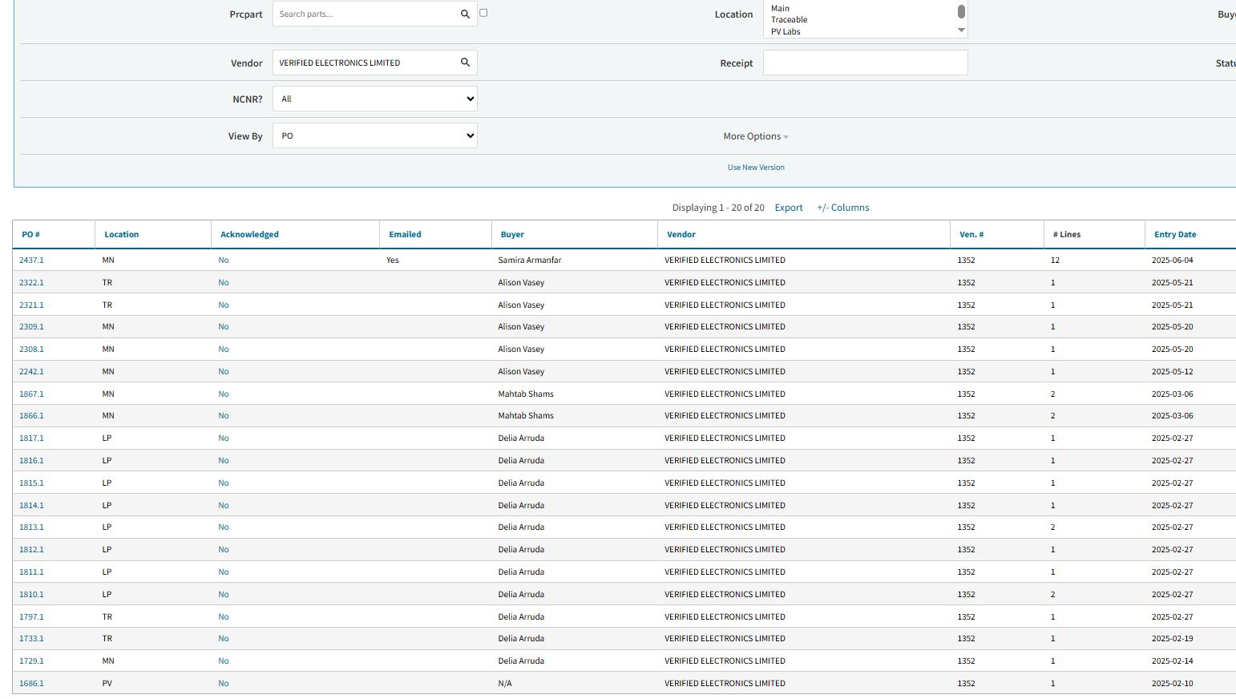
Task: Click the Prcpart search parts field
Action: (x=365, y=14)
